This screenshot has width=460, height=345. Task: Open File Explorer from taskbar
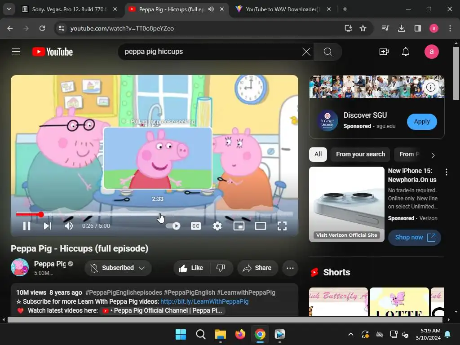pos(220,334)
